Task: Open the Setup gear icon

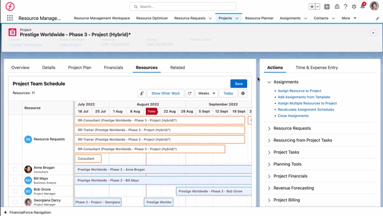Action: [x=354, y=7]
